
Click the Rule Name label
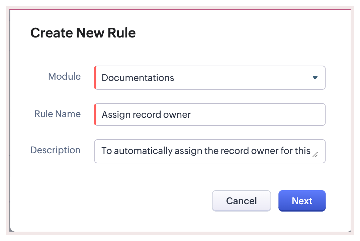57,114
